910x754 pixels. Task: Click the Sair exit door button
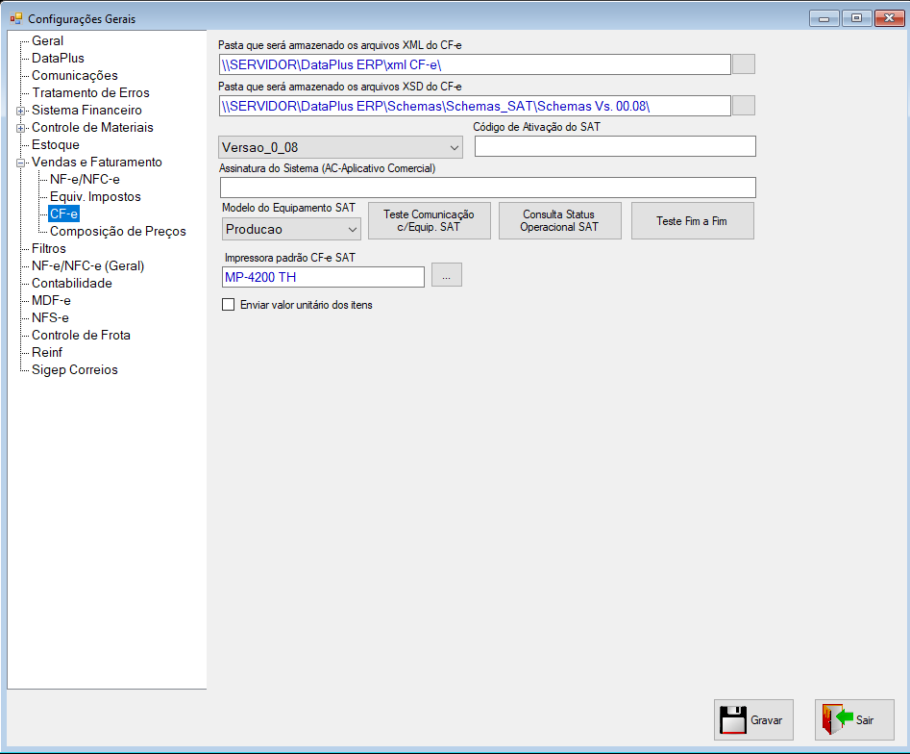click(854, 719)
